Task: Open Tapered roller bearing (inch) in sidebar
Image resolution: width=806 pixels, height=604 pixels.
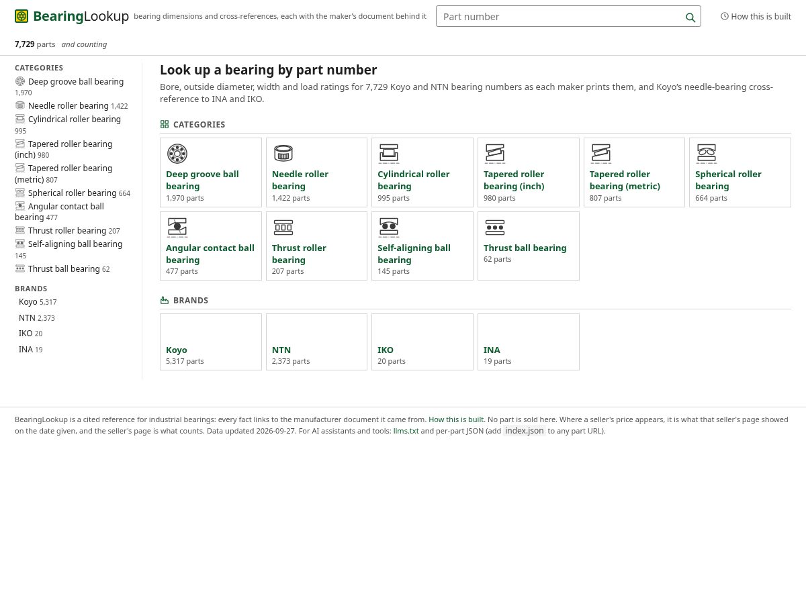Action: (64, 149)
